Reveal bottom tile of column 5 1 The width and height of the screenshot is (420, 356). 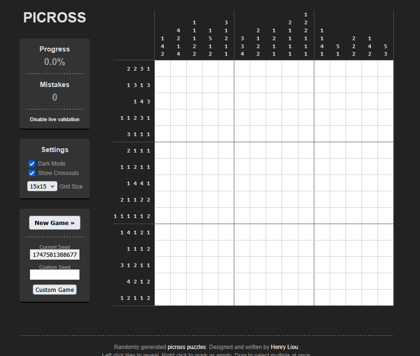[338, 298]
